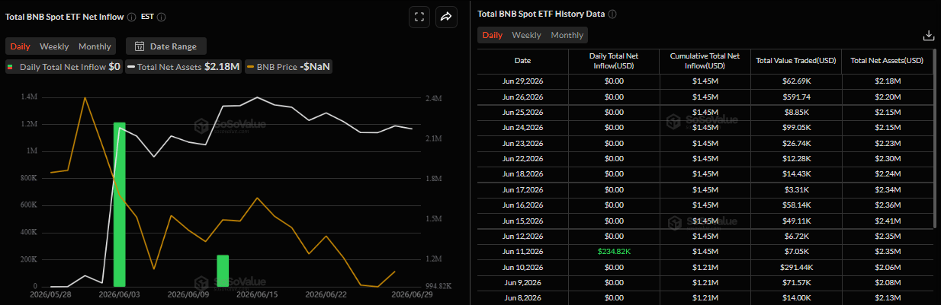
Task: Click info icon next to EST
Action: (x=161, y=17)
